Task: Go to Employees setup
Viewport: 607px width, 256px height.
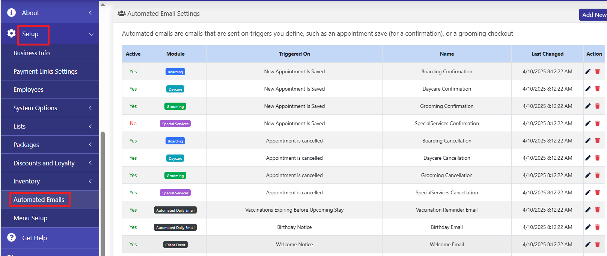Action: click(x=29, y=89)
